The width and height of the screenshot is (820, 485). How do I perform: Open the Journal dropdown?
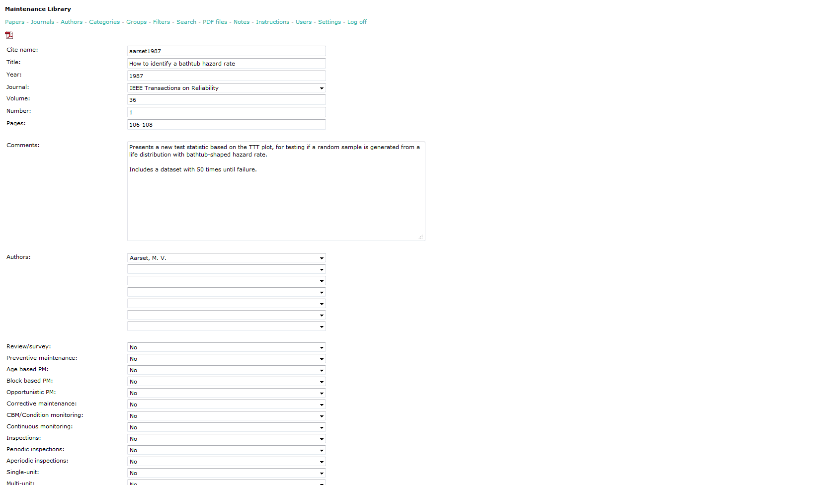tap(226, 88)
